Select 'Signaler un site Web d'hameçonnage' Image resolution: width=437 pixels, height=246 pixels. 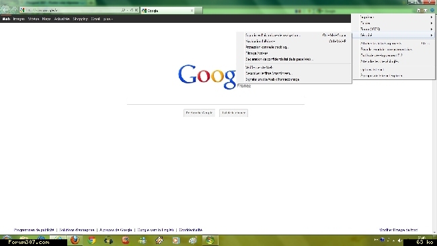pyautogui.click(x=294, y=79)
